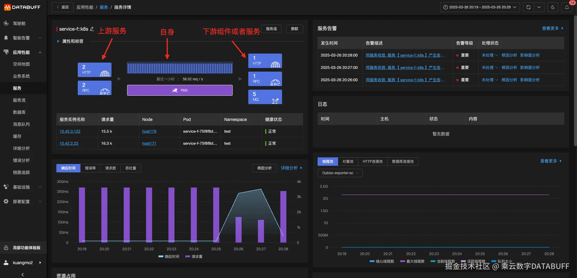This screenshot has width=577, height=278.
Task: Select the downstream HTTP card showing 1
Action: click(x=265, y=61)
